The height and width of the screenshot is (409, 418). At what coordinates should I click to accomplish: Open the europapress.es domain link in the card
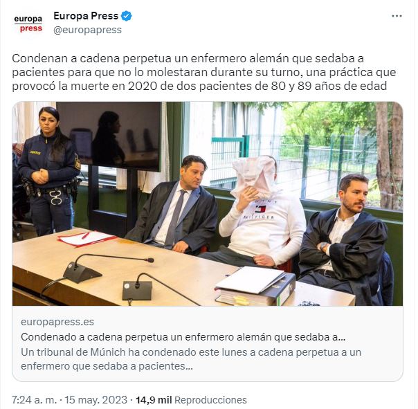(x=57, y=322)
